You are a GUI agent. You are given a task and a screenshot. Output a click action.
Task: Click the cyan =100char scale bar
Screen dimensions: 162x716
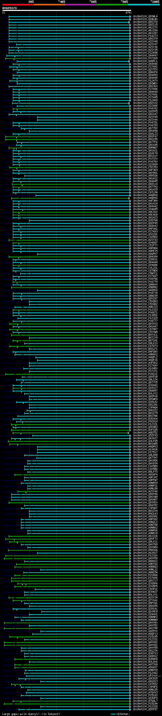(113, 714)
